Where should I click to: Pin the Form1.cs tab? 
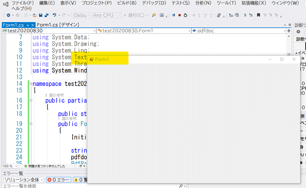click(28, 25)
